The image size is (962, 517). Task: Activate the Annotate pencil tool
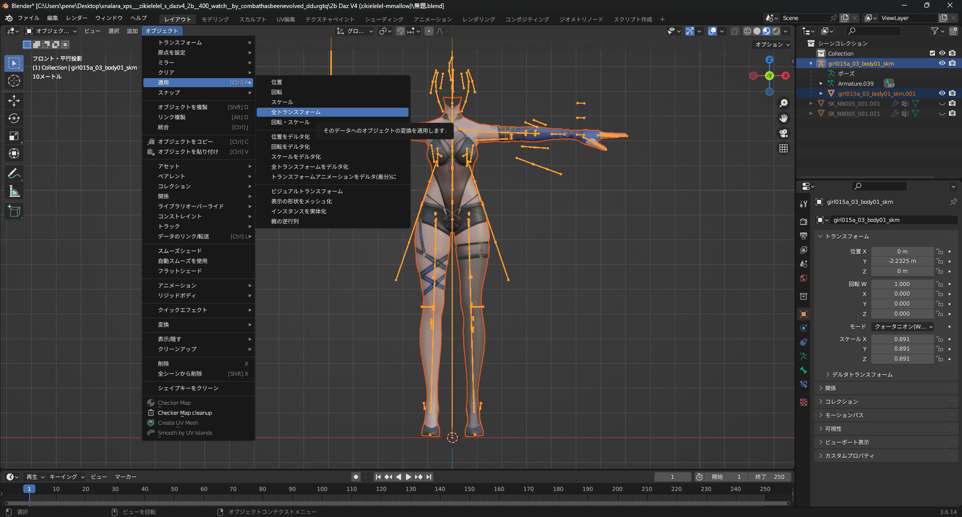point(14,174)
